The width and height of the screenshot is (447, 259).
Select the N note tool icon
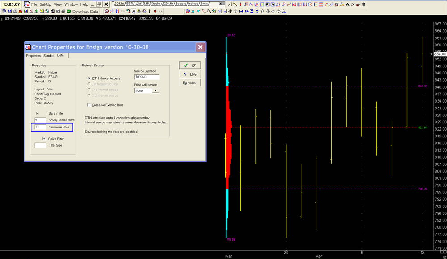tap(353, 4)
